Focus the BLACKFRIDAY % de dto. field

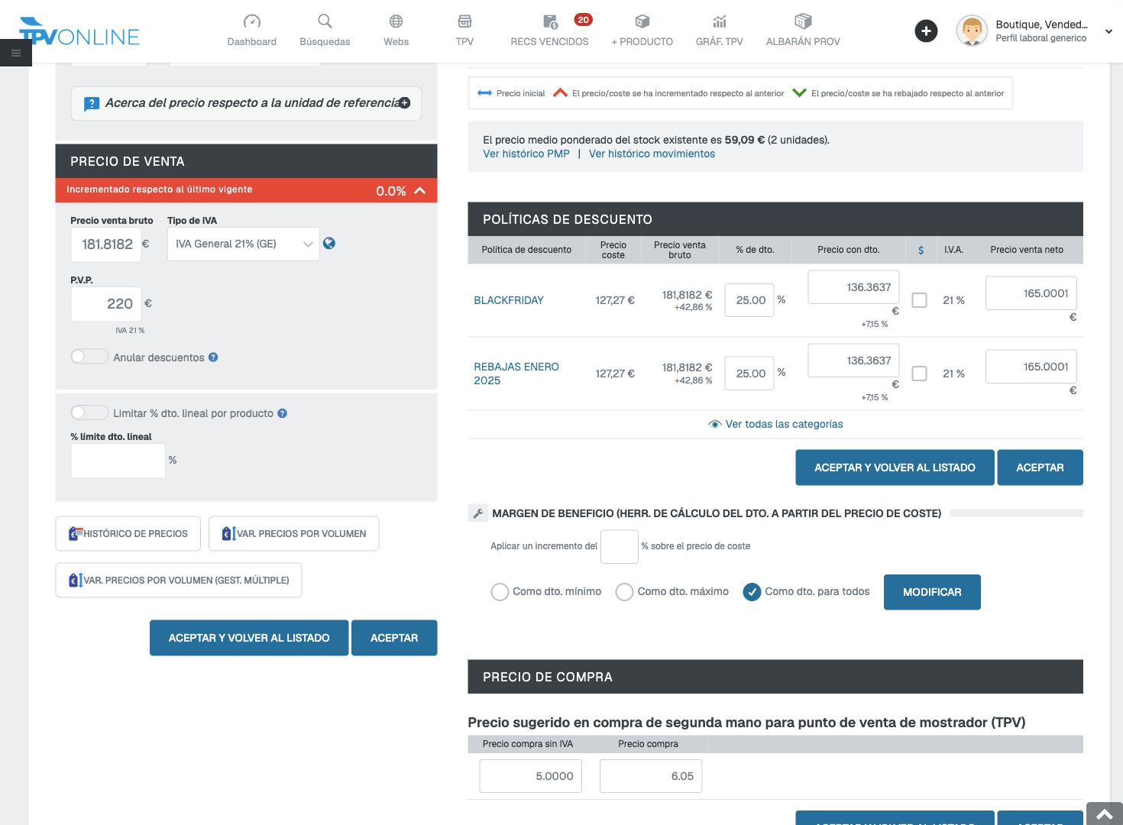[749, 300]
